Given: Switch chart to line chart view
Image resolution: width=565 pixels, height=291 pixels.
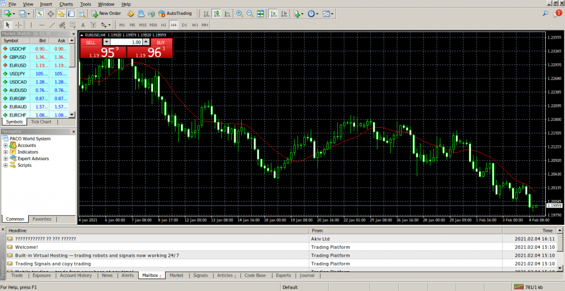Looking at the screenshot, I should [x=226, y=13].
